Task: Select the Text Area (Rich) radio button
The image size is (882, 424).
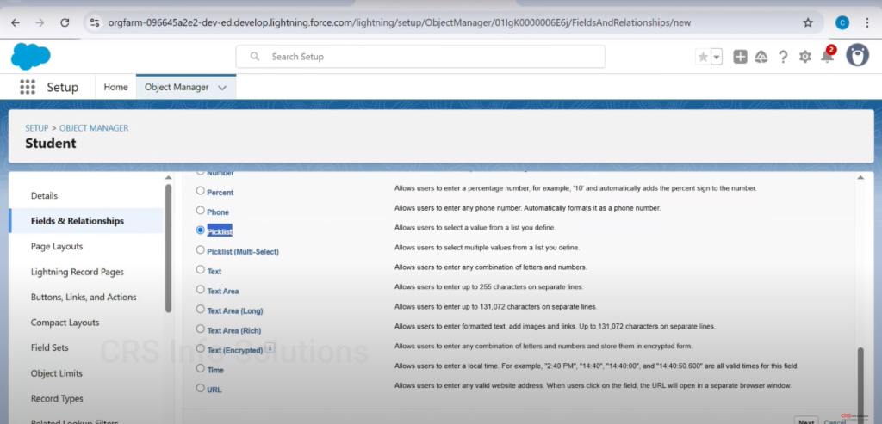Action: (x=200, y=329)
